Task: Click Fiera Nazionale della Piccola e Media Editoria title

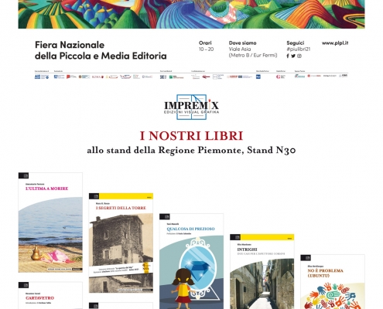Action: pyautogui.click(x=101, y=50)
